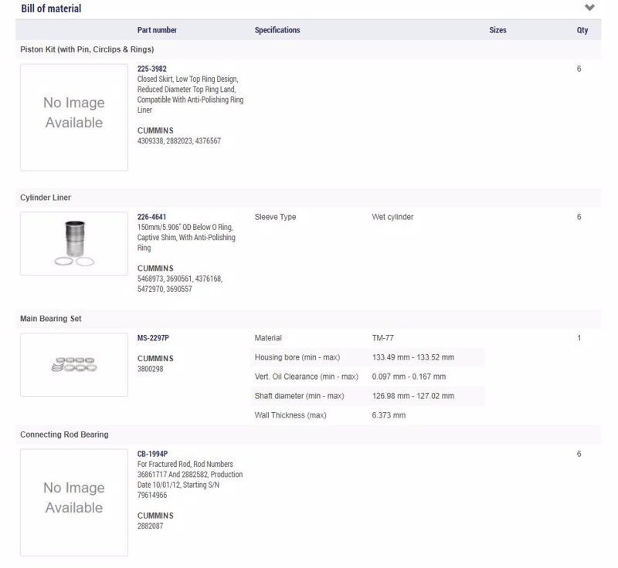The width and height of the screenshot is (618, 568).
Task: Click the 126.98 mm - 127.02 mm value
Action: [413, 396]
